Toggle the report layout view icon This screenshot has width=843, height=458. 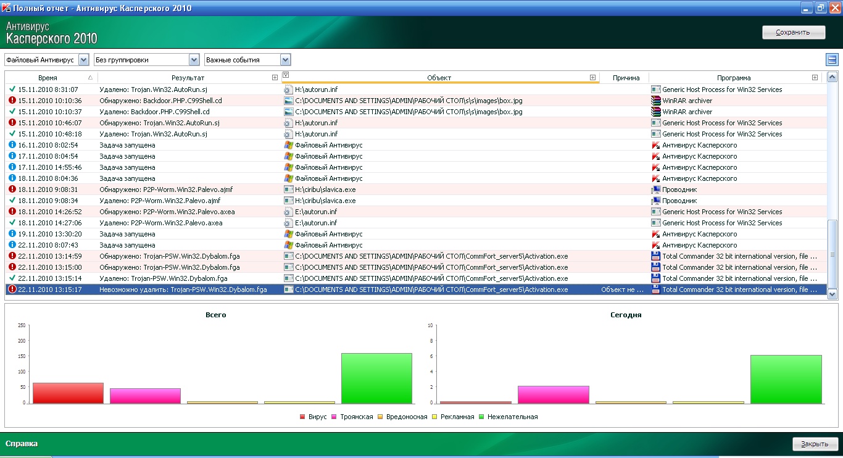pyautogui.click(x=831, y=60)
